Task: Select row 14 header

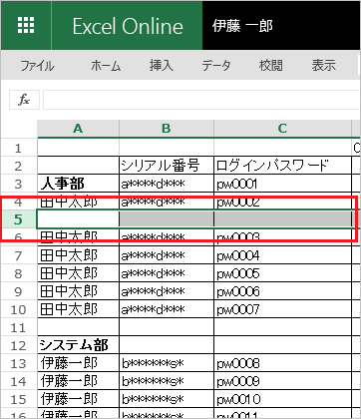Action: [18, 381]
